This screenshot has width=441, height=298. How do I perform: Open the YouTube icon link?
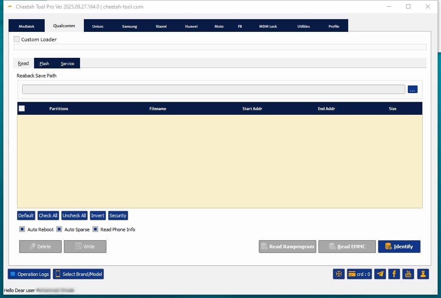coord(408,274)
